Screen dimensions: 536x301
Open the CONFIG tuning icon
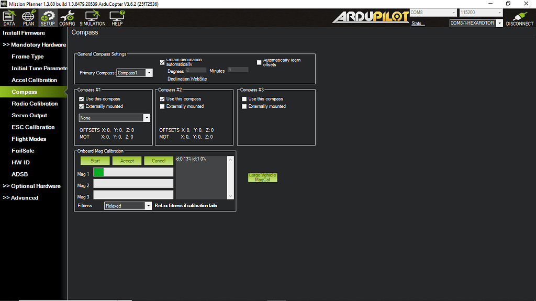[x=67, y=18]
